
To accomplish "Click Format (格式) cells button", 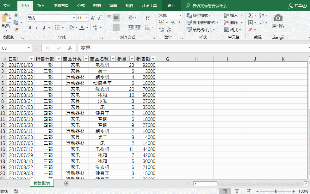I will (233, 30).
